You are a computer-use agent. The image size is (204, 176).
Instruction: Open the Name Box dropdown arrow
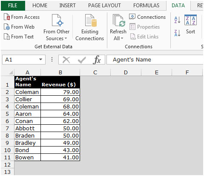coord(40,59)
